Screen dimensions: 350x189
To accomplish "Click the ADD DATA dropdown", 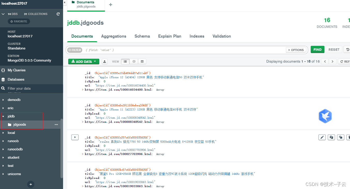I will [84, 62].
